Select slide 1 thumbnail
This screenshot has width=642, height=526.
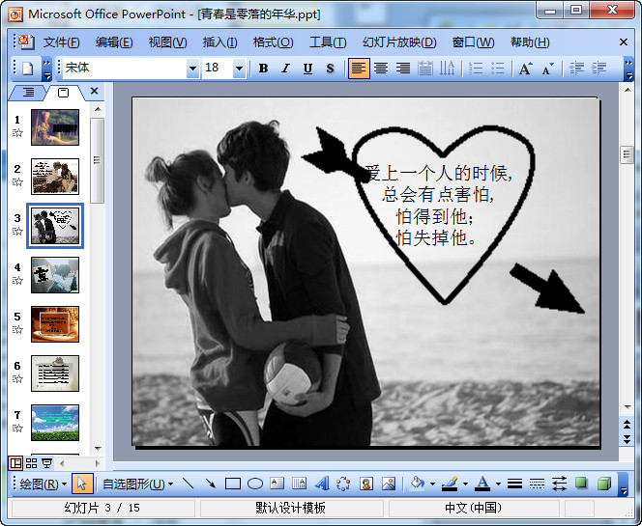(55, 127)
